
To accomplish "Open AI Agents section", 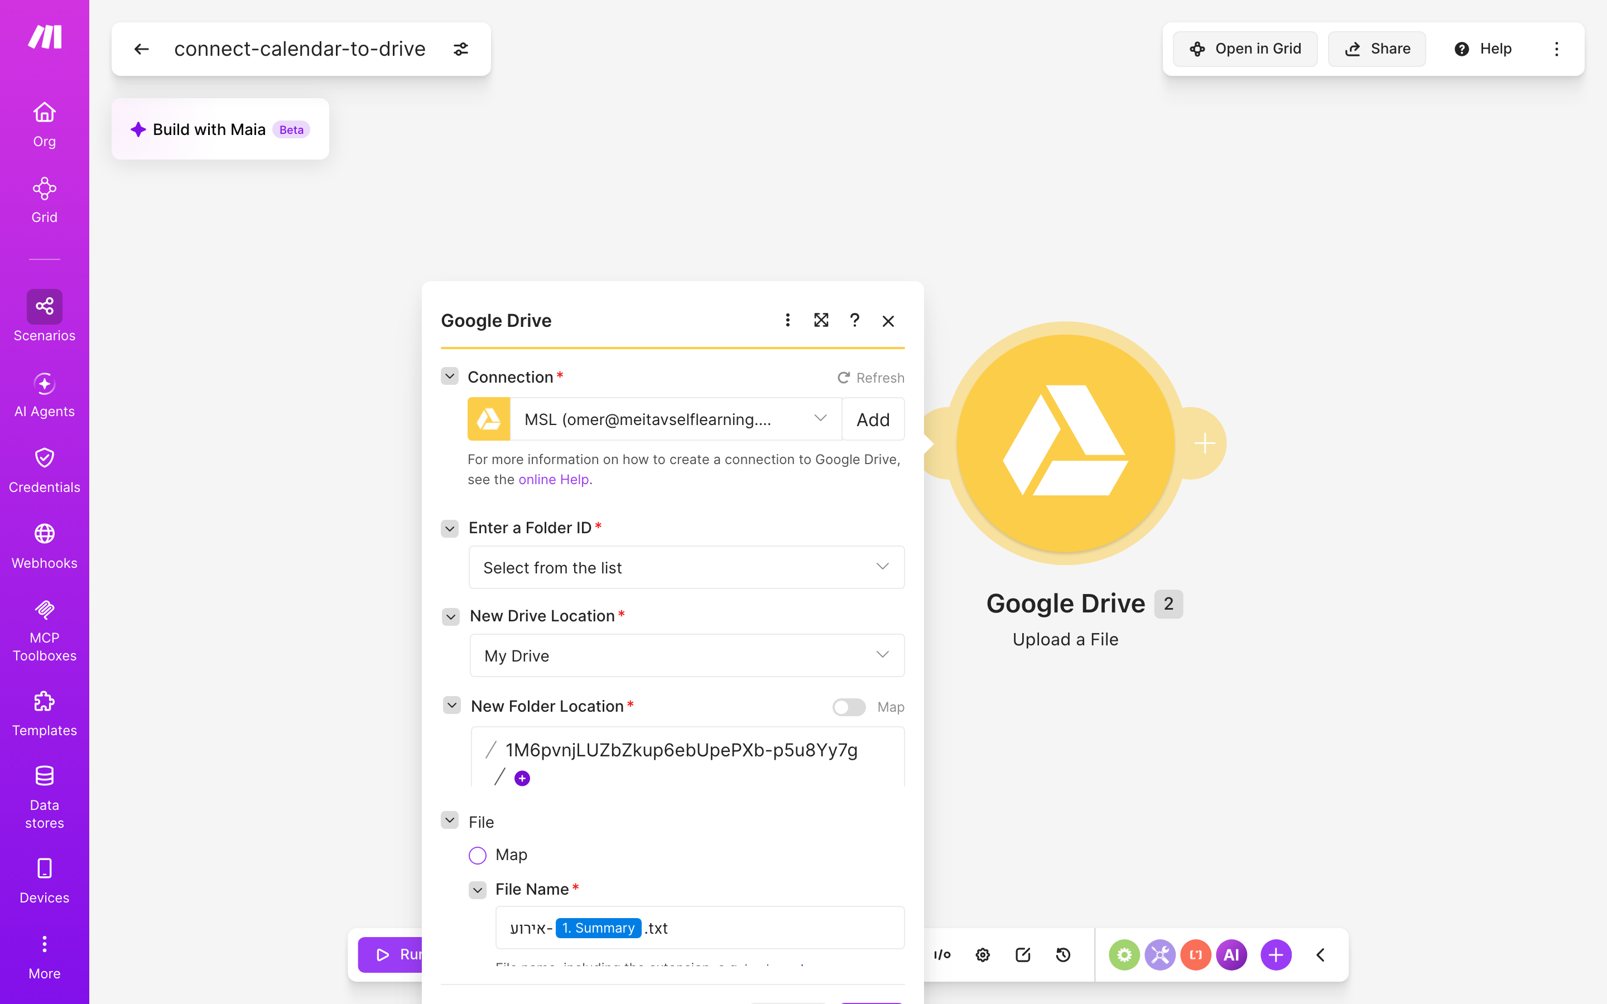I will click(45, 395).
